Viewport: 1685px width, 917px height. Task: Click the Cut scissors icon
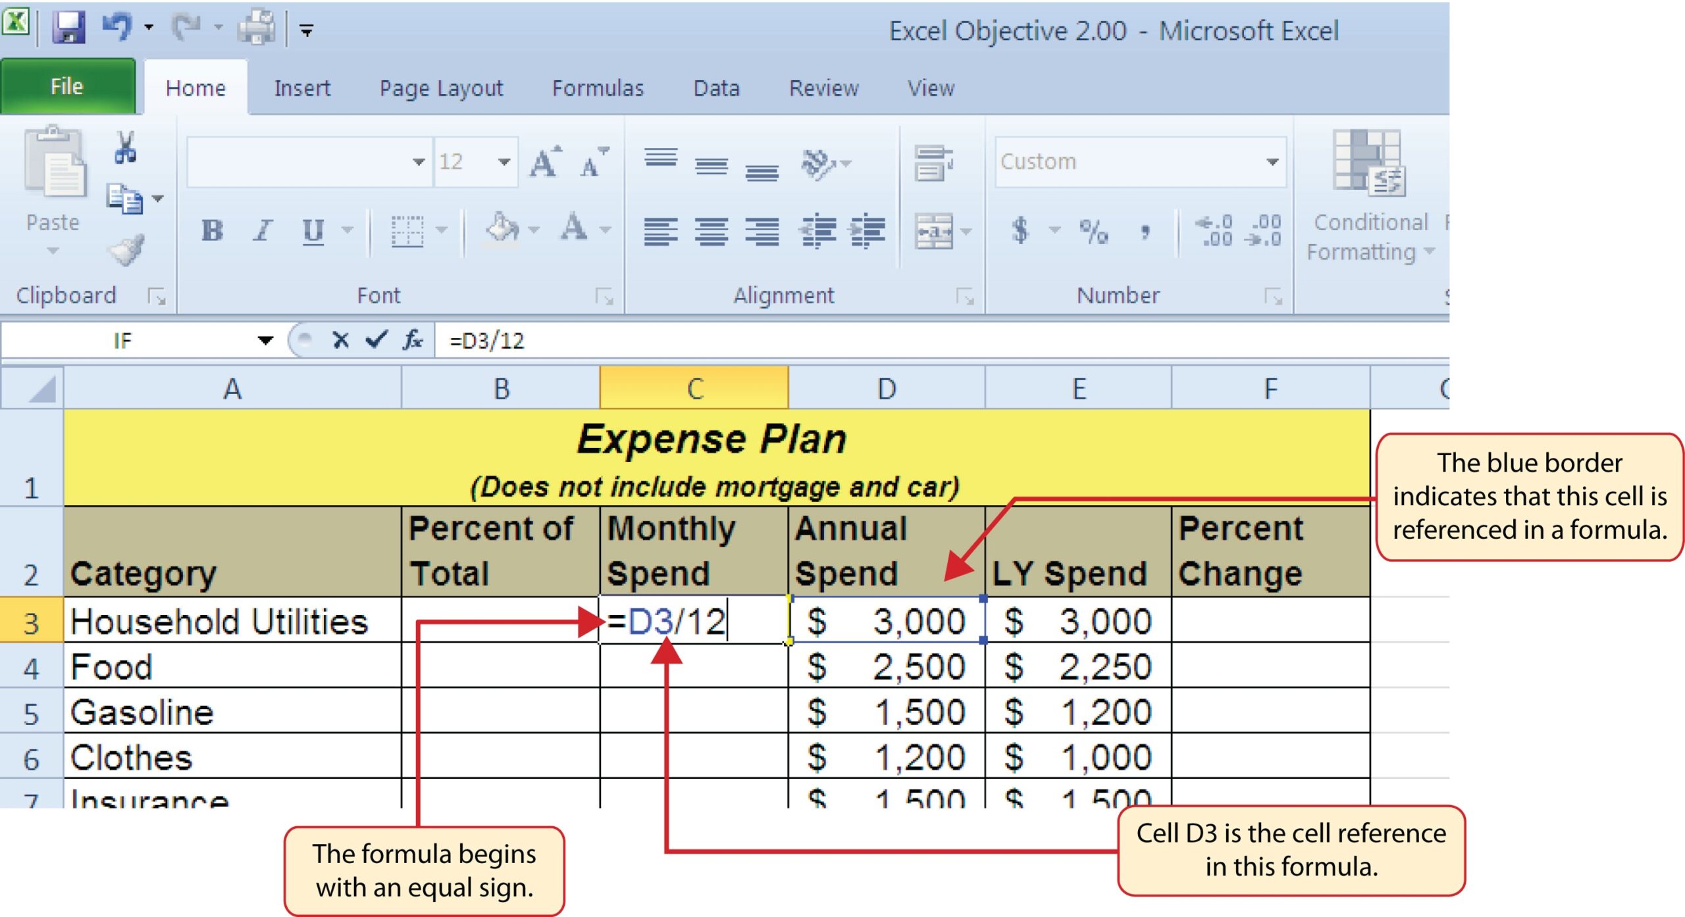pos(125,146)
